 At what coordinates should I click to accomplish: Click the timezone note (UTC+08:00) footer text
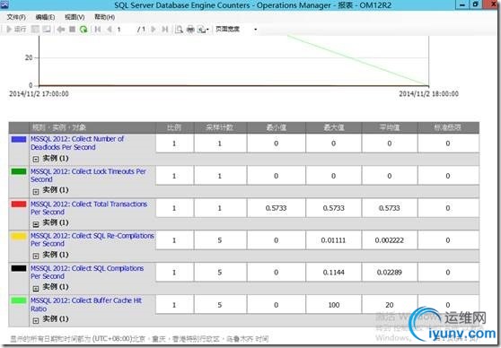(x=139, y=339)
